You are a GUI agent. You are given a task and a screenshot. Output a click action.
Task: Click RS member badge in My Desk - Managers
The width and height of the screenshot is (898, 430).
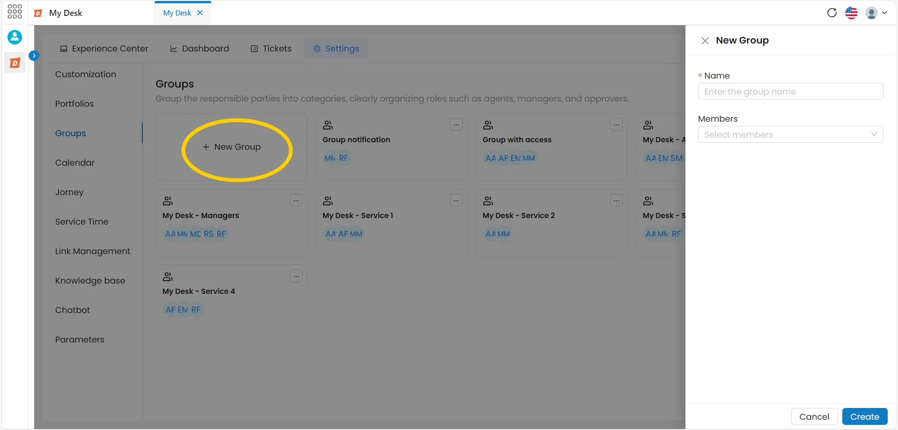pos(208,234)
